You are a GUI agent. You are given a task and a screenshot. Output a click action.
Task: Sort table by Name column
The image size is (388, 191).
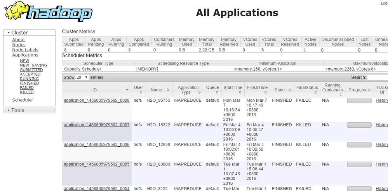[158, 90]
